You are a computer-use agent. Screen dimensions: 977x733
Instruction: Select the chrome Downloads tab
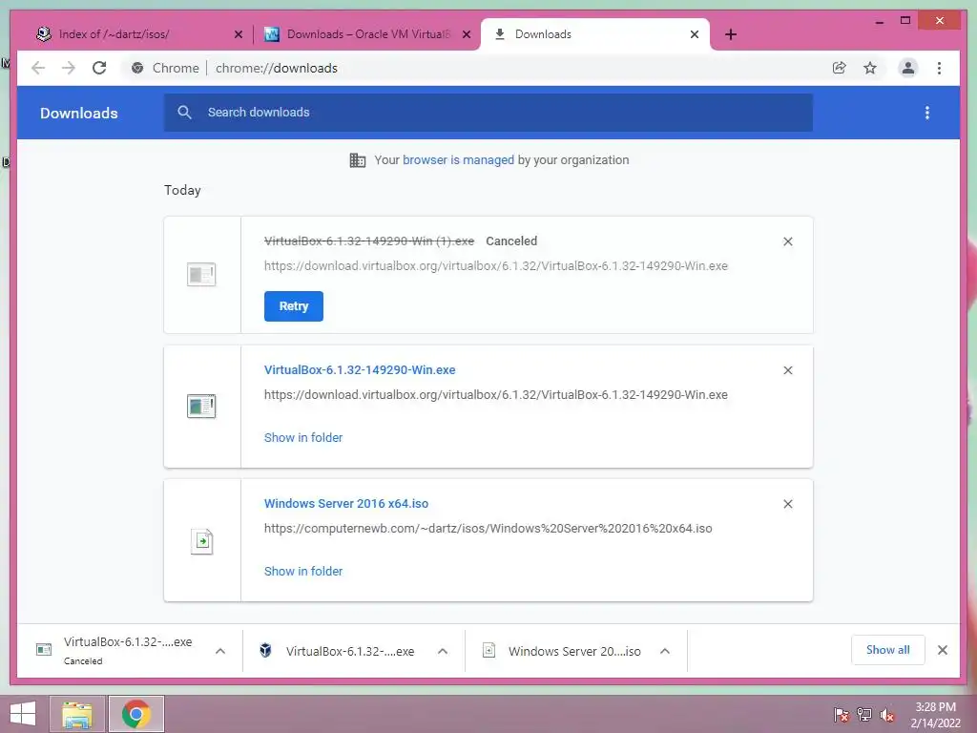point(595,34)
